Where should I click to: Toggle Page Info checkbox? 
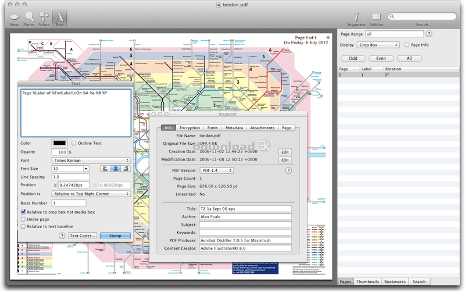point(407,45)
